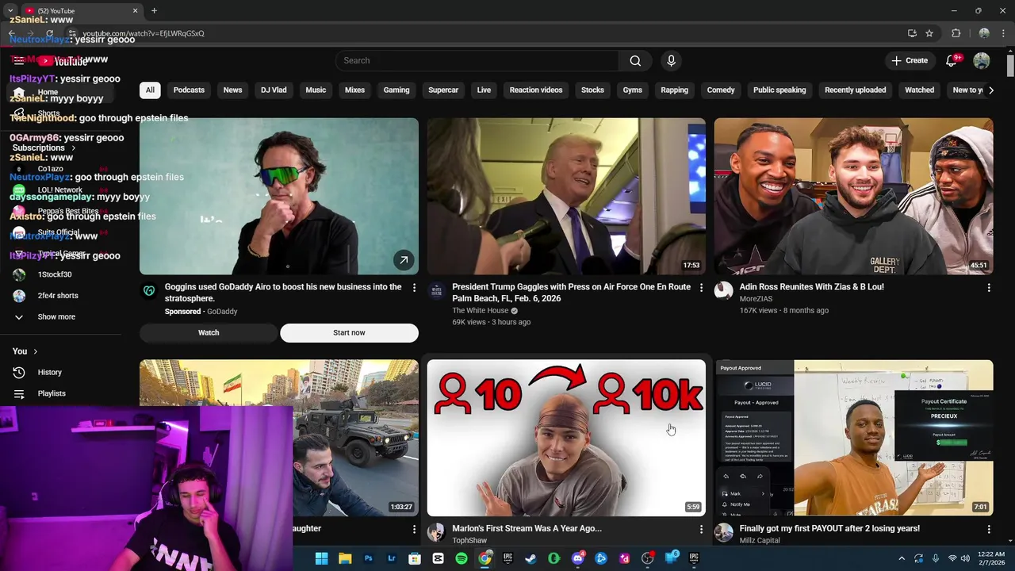
Task: Select the All filter chip
Action: 150,90
